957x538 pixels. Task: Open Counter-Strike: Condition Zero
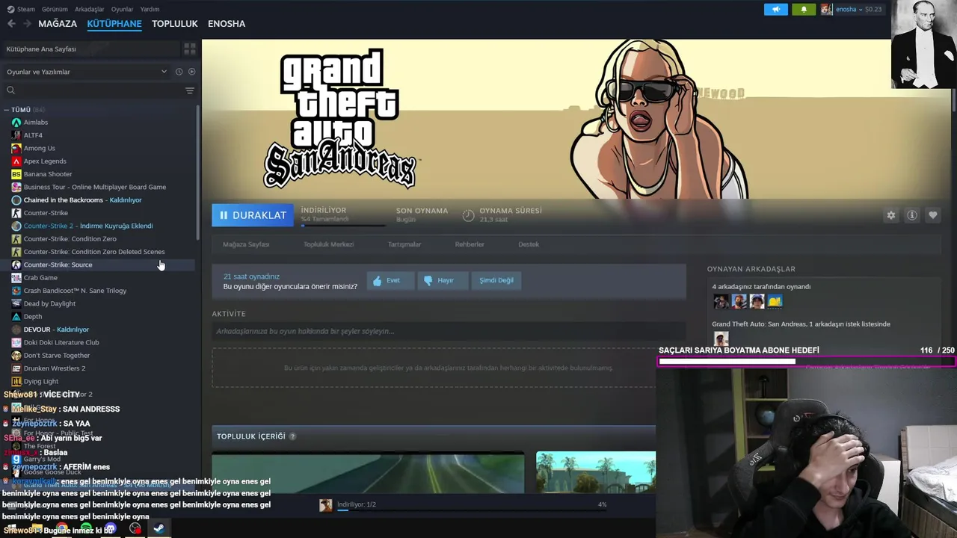[70, 239]
